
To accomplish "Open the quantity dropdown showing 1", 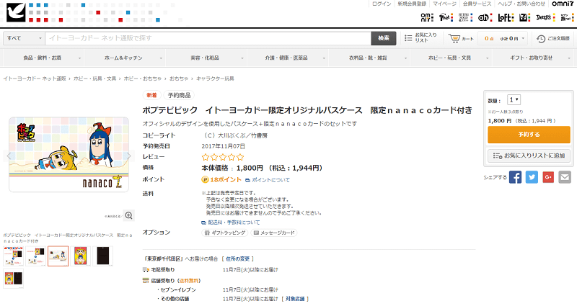I will pyautogui.click(x=514, y=100).
